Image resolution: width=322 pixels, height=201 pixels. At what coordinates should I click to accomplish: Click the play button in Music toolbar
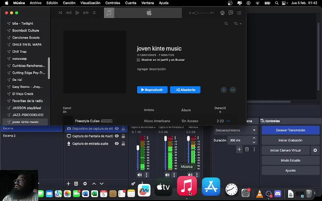click(x=77, y=13)
